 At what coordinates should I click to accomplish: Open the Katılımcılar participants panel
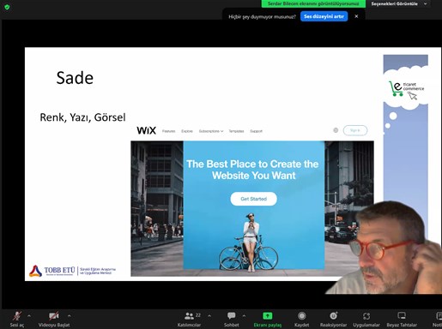click(x=190, y=319)
